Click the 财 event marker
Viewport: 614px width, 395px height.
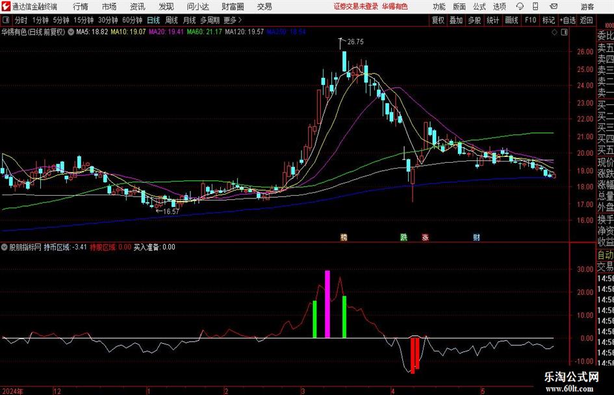tap(476, 237)
